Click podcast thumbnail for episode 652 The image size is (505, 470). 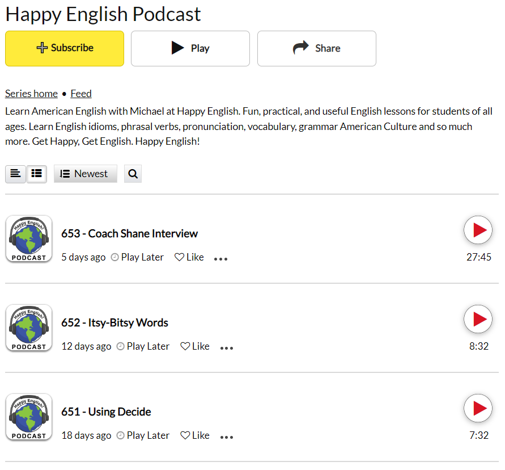[x=29, y=328]
